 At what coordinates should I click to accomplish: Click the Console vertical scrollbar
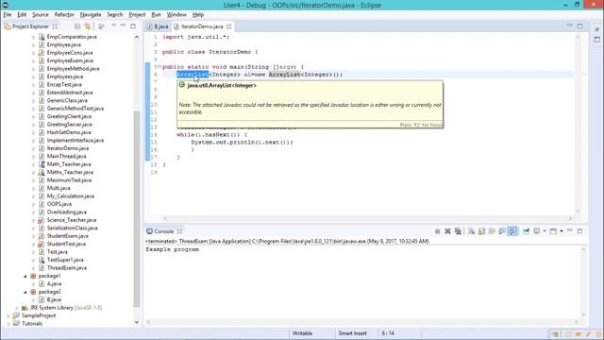pos(583,282)
